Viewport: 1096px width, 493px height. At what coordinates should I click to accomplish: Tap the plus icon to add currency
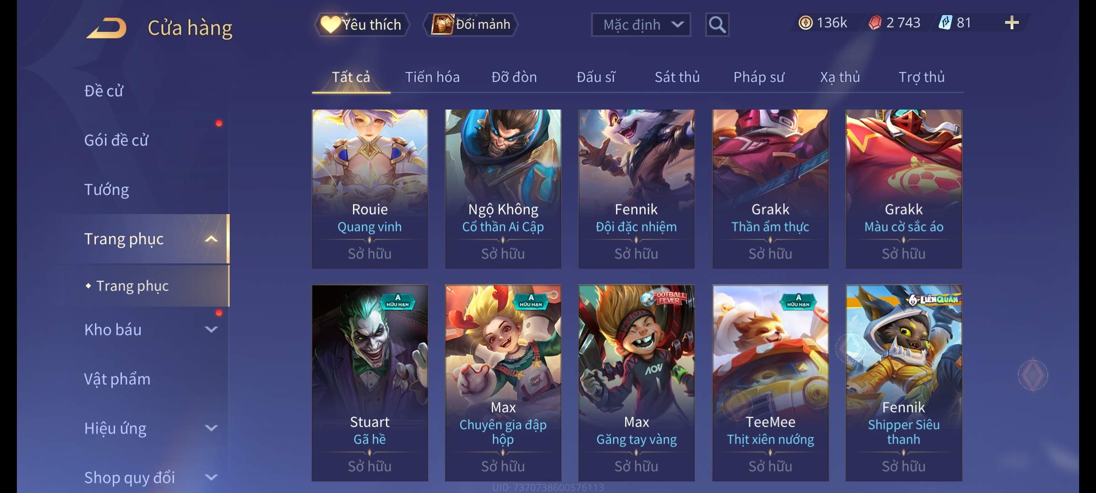[x=1012, y=23]
